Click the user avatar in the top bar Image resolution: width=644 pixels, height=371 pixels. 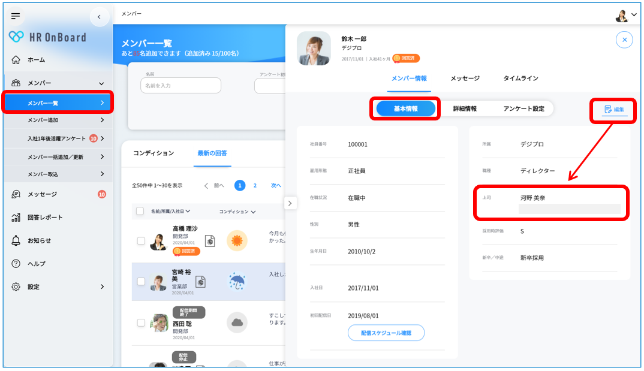pyautogui.click(x=621, y=16)
